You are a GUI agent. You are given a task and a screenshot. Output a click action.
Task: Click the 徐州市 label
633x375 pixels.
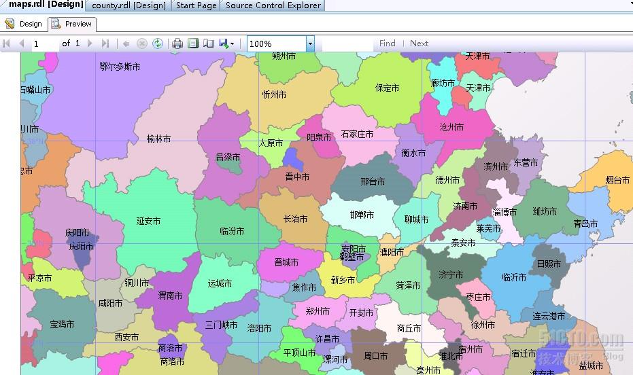[x=483, y=325]
